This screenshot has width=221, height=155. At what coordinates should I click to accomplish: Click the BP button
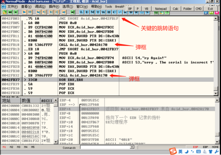[130, 9]
